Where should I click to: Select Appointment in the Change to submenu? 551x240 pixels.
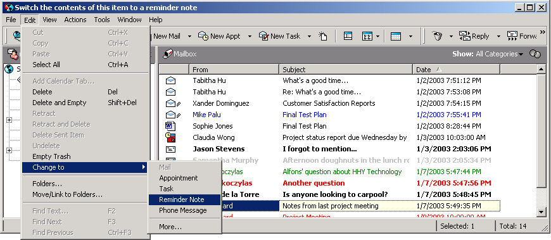(185, 178)
